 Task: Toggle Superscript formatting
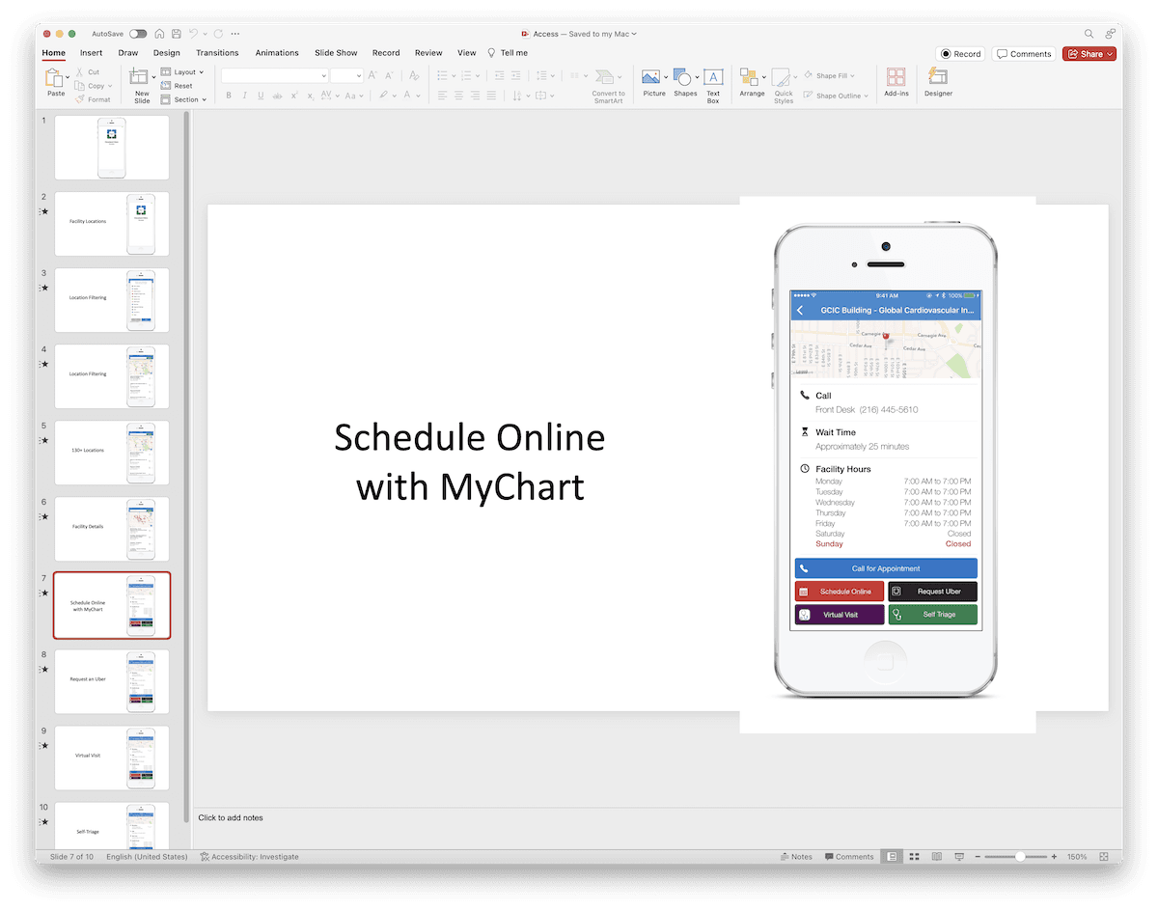(294, 96)
